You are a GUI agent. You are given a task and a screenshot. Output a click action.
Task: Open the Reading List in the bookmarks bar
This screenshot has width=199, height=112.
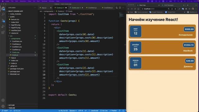pyautogui.click(x=192, y=12)
